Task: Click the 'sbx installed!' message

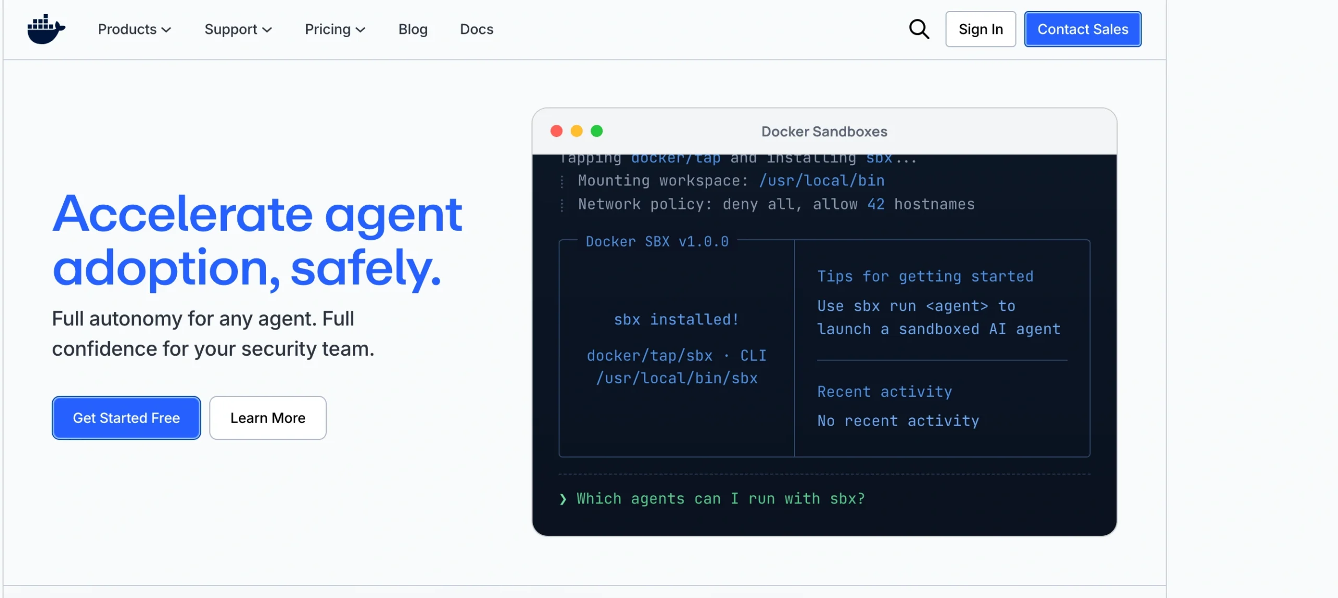Action: tap(676, 319)
